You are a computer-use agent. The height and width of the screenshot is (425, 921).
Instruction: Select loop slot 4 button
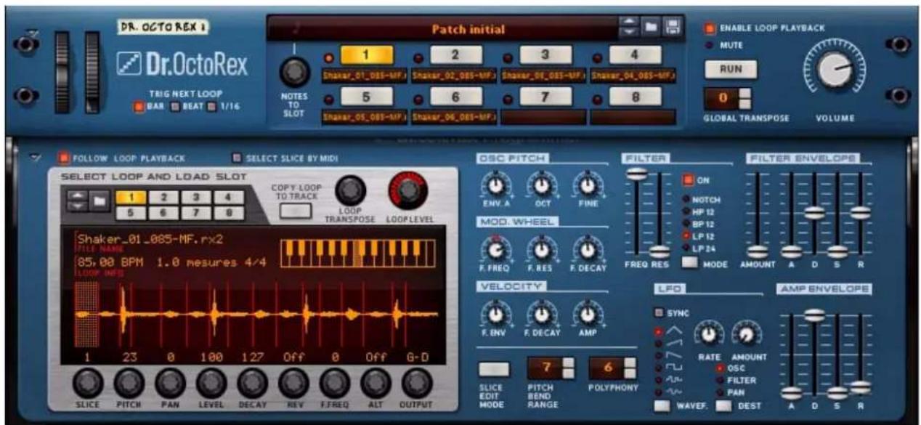tap(635, 54)
